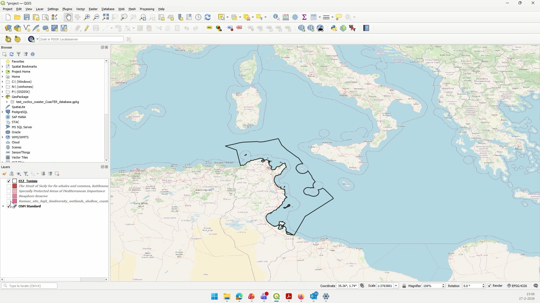The height and width of the screenshot is (303, 540).
Task: Toggle the OSM Standard layer checkbox
Action: 9,206
